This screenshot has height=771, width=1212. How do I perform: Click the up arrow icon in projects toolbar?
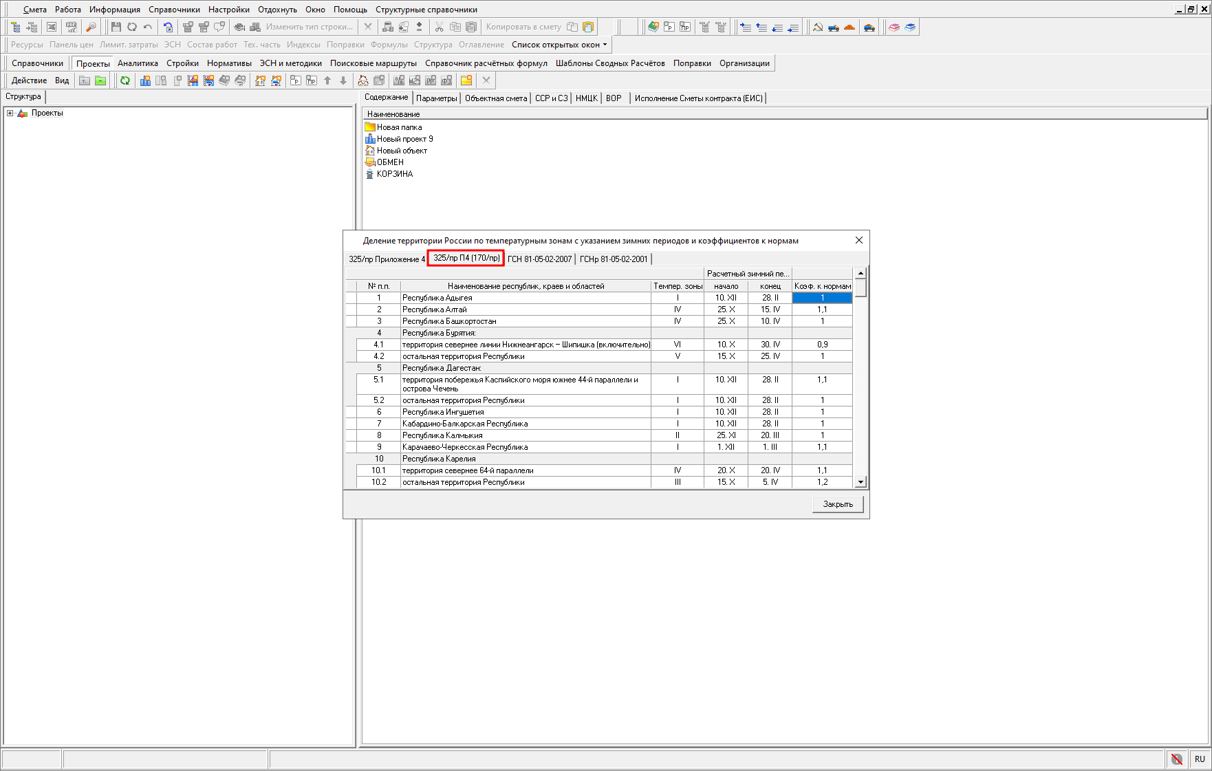coord(327,80)
